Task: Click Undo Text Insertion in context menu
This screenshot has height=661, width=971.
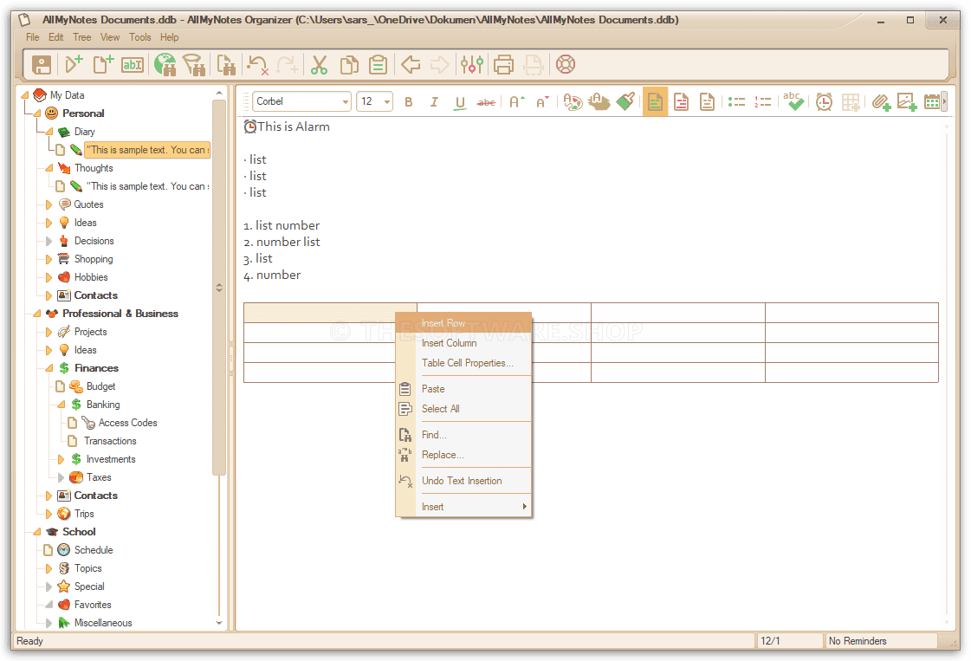Action: pyautogui.click(x=463, y=481)
